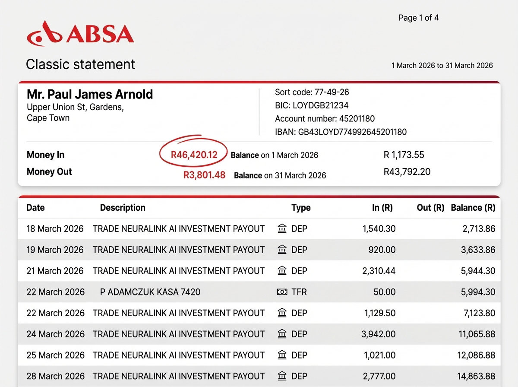Viewport: 518px width, 387px height.
Task: Select account holder name Mr. Paul James Arnold
Action: tap(90, 94)
